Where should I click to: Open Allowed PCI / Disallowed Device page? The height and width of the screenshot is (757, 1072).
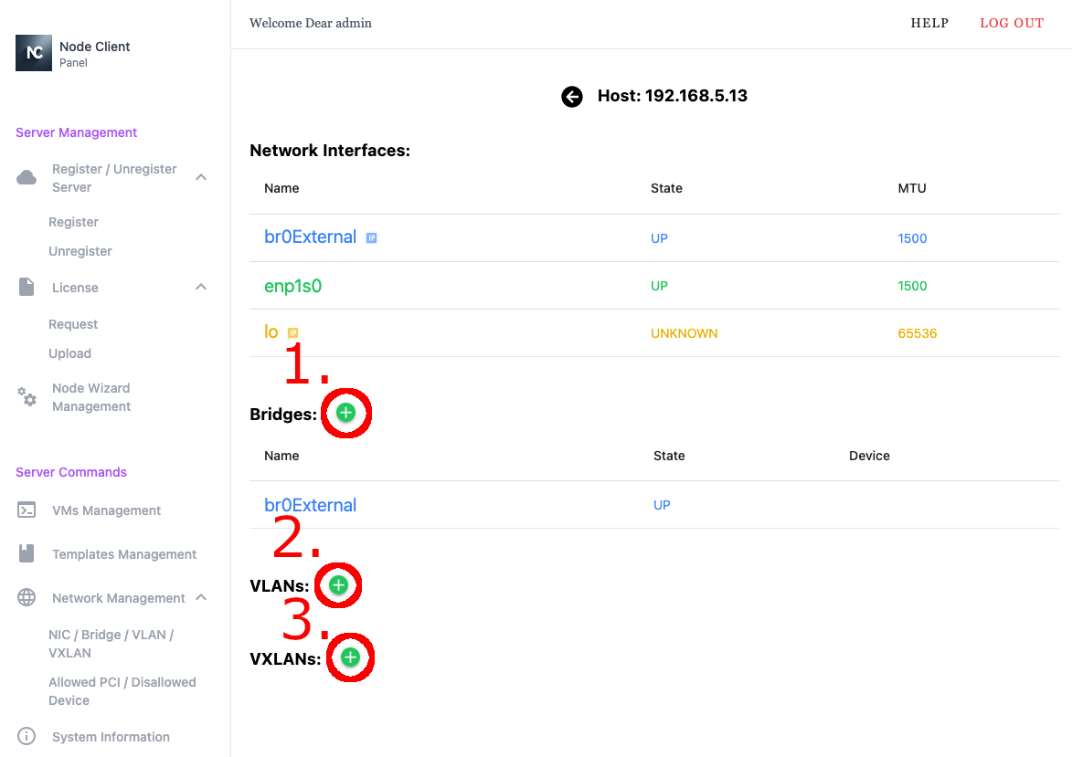pos(122,691)
